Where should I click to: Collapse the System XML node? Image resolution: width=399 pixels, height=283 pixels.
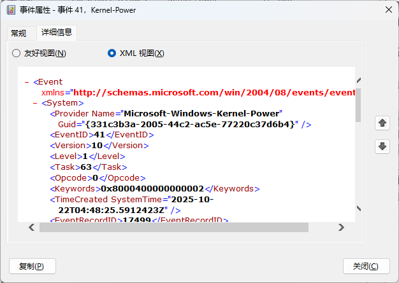click(35, 102)
